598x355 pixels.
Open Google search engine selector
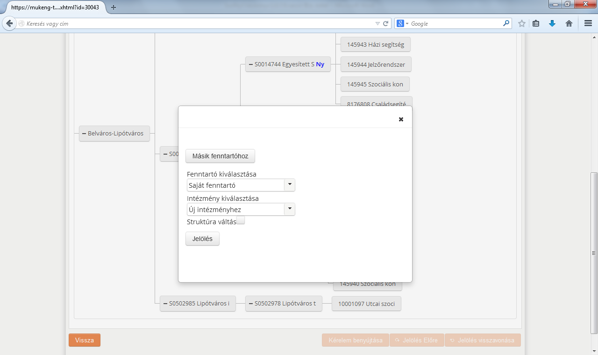(403, 23)
